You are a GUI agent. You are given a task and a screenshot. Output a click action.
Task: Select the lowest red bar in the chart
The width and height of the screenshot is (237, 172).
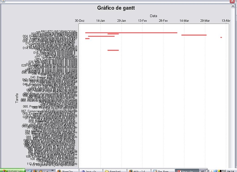(113, 50)
